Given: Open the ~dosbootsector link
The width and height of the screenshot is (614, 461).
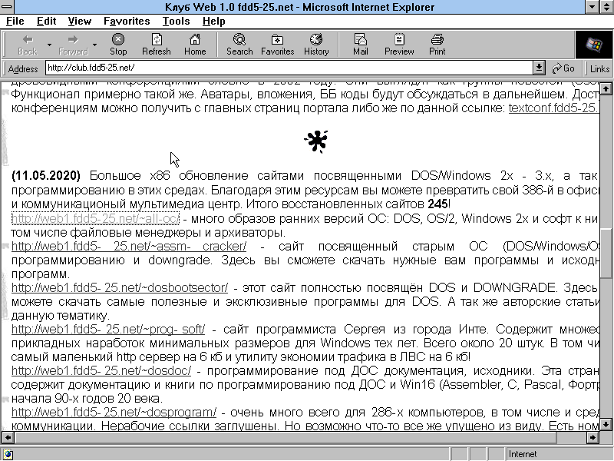Looking at the screenshot, I should (x=120, y=288).
